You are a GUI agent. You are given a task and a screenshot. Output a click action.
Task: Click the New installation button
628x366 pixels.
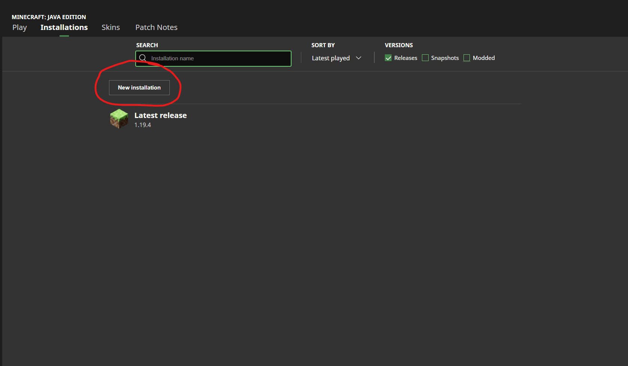point(139,88)
